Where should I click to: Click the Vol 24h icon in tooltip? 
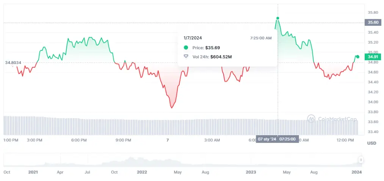pos(186,57)
